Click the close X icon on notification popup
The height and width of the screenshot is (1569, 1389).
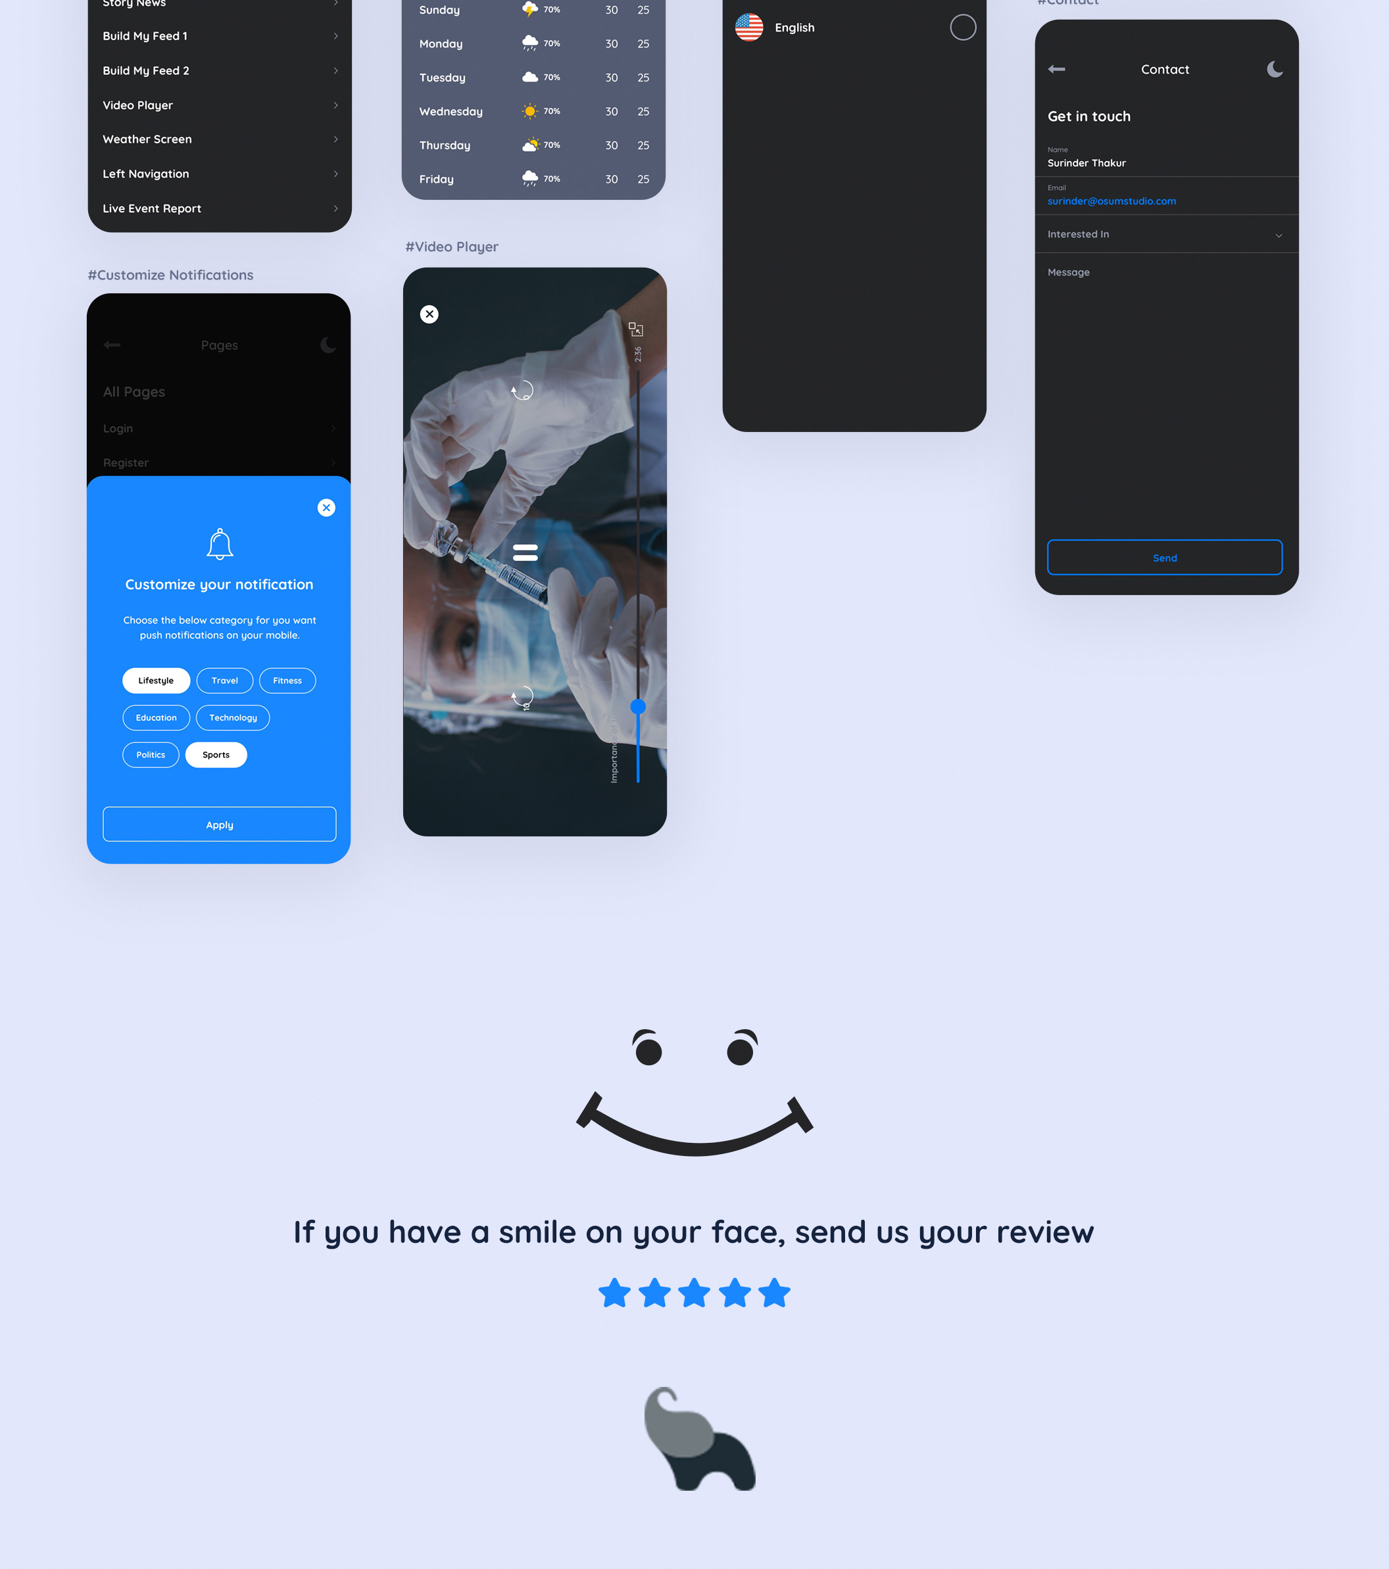[x=326, y=507]
